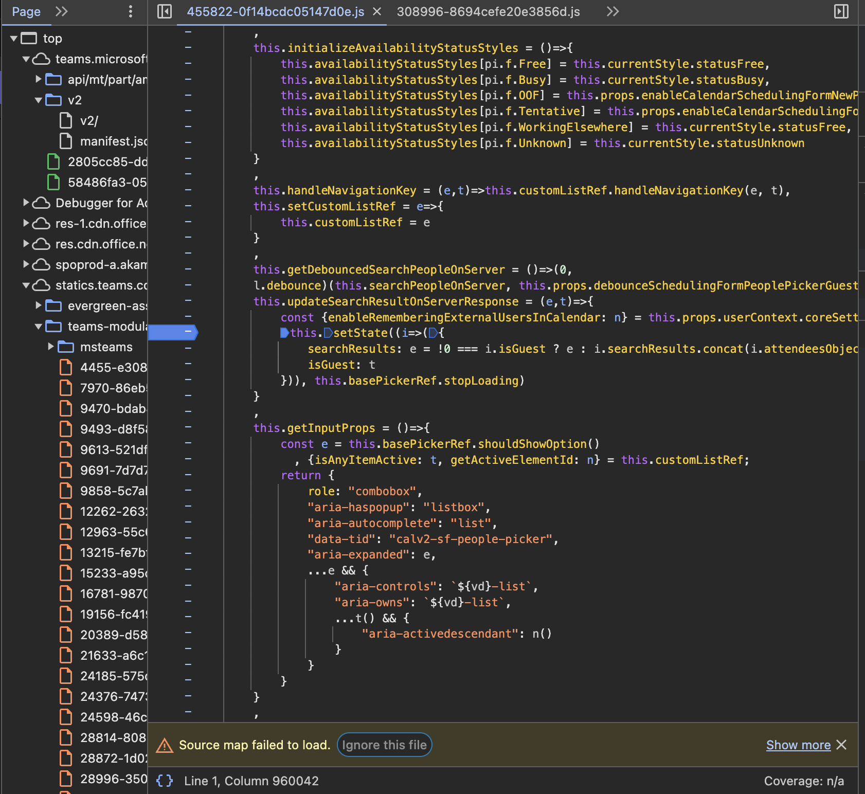Open 19156-fc41 script file

point(103,615)
